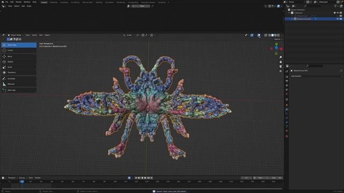Viewport: 344px width, 193px height.
Task: Open timeline Marker menu
Action: (38, 178)
